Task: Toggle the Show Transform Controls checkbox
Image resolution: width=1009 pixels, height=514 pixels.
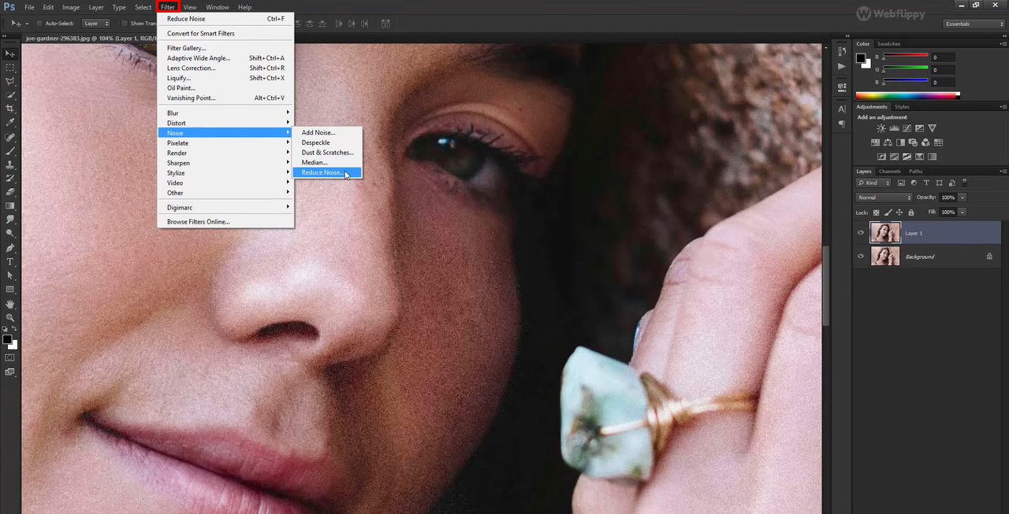Action: (x=125, y=24)
